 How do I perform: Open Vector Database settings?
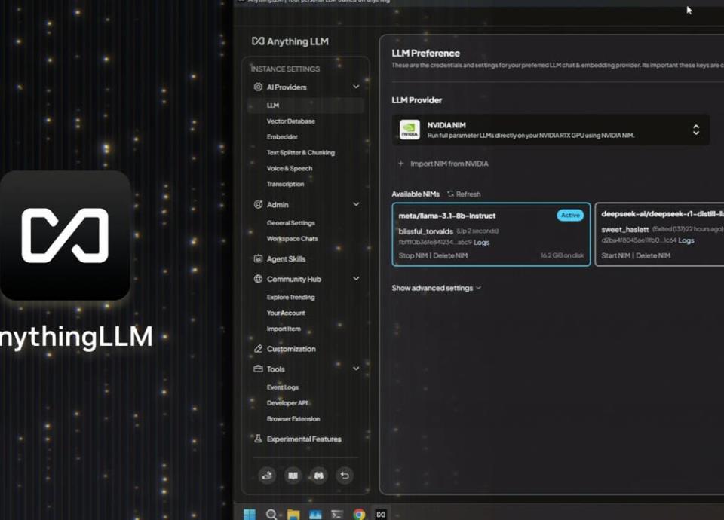coord(291,121)
